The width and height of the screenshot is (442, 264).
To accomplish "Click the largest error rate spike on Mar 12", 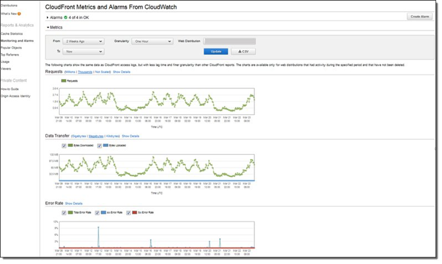I will [x=99, y=228].
